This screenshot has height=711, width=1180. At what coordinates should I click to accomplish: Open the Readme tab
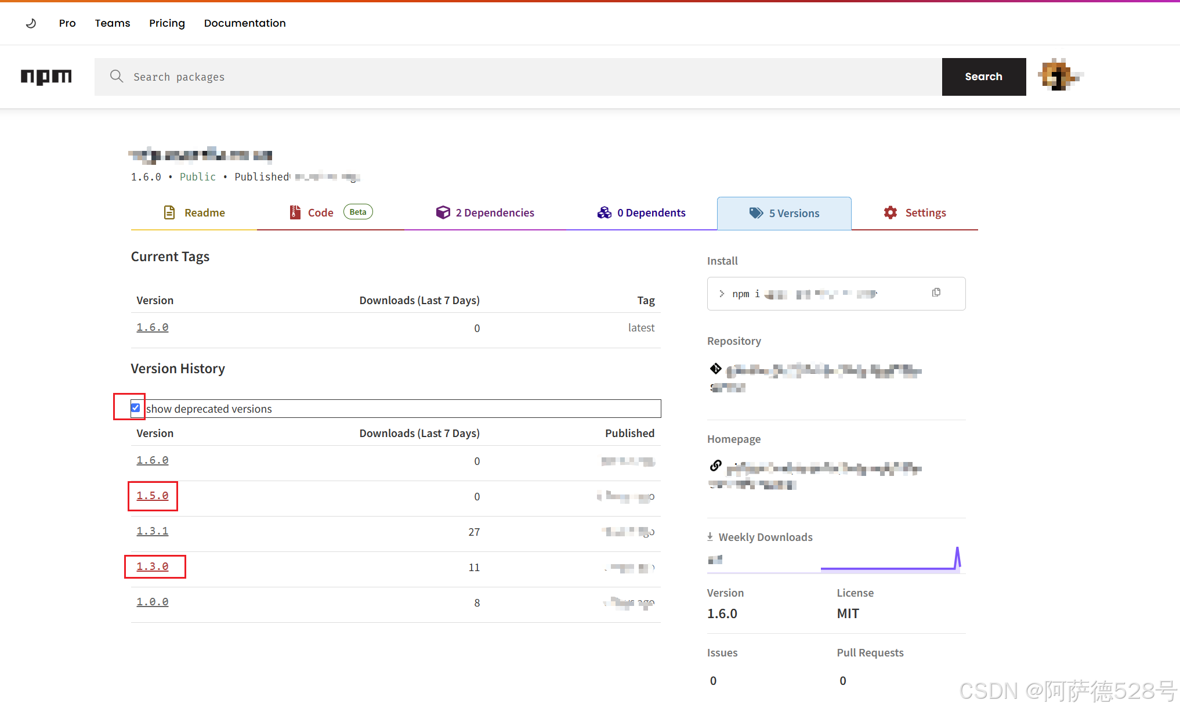pos(194,213)
